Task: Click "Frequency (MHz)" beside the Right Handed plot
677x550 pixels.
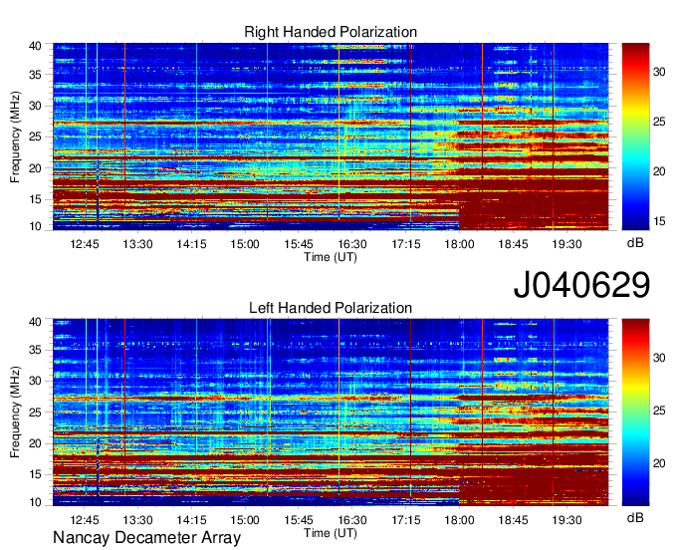Action: [15, 137]
